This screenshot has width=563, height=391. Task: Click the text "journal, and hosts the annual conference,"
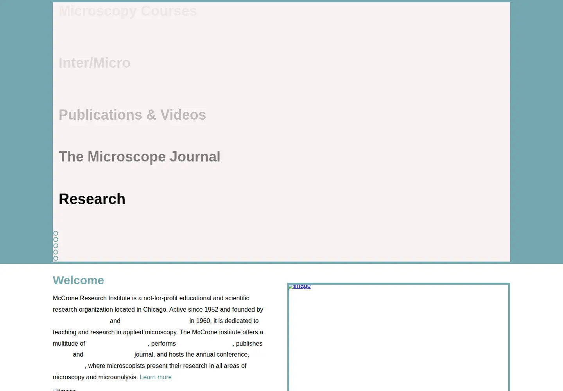point(192,355)
